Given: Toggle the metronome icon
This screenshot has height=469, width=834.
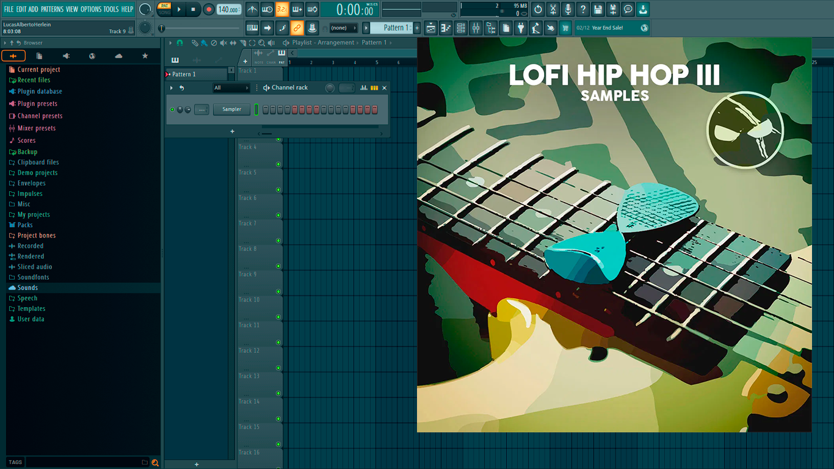Looking at the screenshot, I should 252,9.
